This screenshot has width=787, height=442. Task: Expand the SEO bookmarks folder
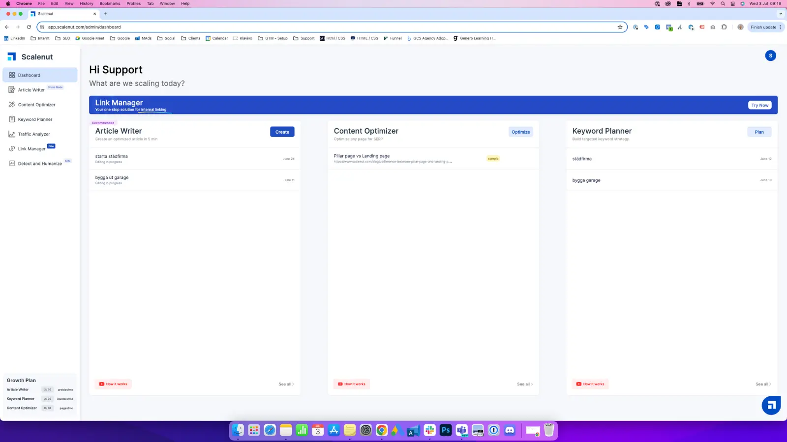point(62,38)
